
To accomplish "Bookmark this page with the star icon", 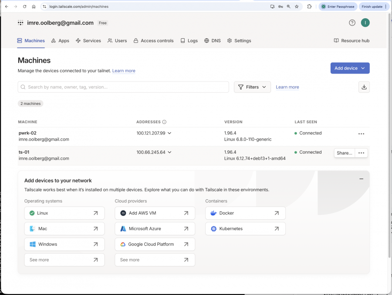I will 297,7.
